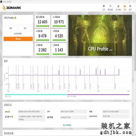The image size is (136, 136).
Task: Click the green check icon next to GPU
Action: pyautogui.click(x=9, y=112)
